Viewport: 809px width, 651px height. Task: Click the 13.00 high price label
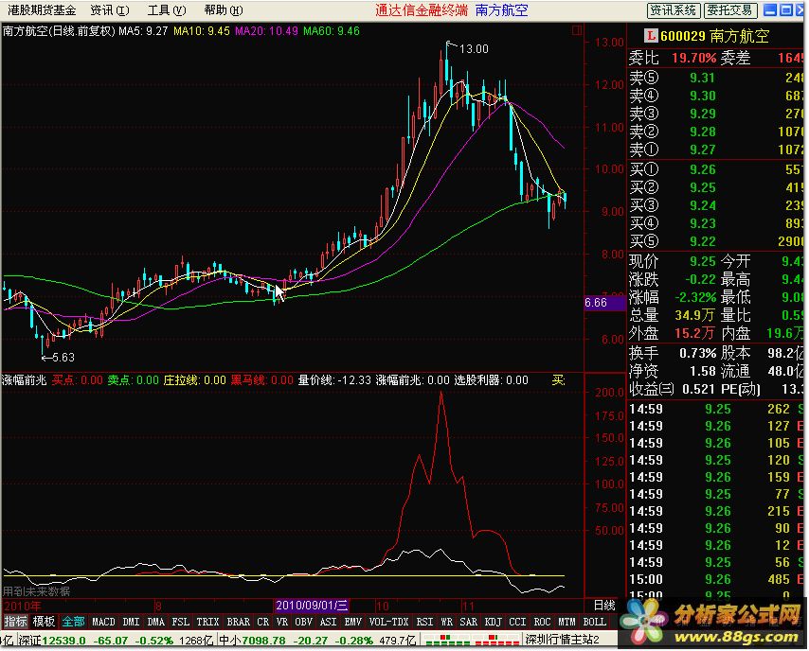click(474, 49)
